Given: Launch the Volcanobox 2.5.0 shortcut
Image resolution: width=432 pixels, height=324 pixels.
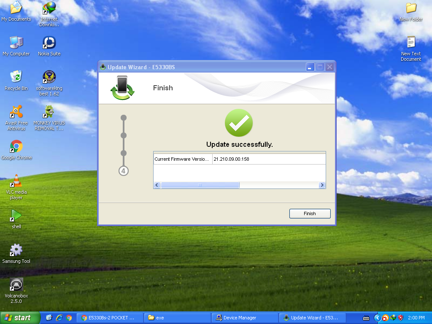Looking at the screenshot, I should click(x=16, y=285).
